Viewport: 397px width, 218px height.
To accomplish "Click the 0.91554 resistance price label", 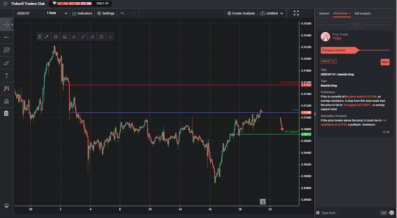I will click(306, 85).
